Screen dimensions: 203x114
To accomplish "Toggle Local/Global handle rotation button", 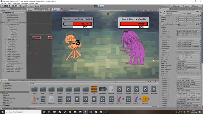I will click(x=37, y=6).
